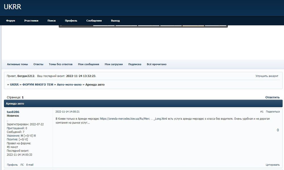This screenshot has width=284, height=170.
Task: Click the last visit time 2022-11-14 14:00:33
Action: 19,155
